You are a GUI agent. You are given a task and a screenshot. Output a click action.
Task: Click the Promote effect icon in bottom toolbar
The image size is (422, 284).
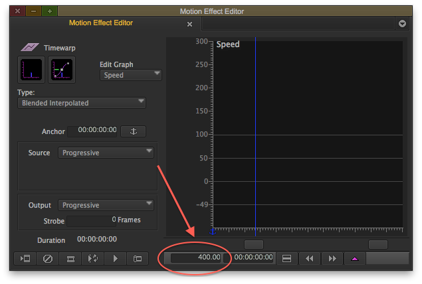coord(25,259)
